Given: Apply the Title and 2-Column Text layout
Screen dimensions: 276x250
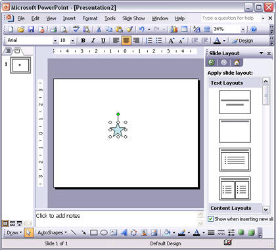Looking at the screenshot, I should click(235, 188).
